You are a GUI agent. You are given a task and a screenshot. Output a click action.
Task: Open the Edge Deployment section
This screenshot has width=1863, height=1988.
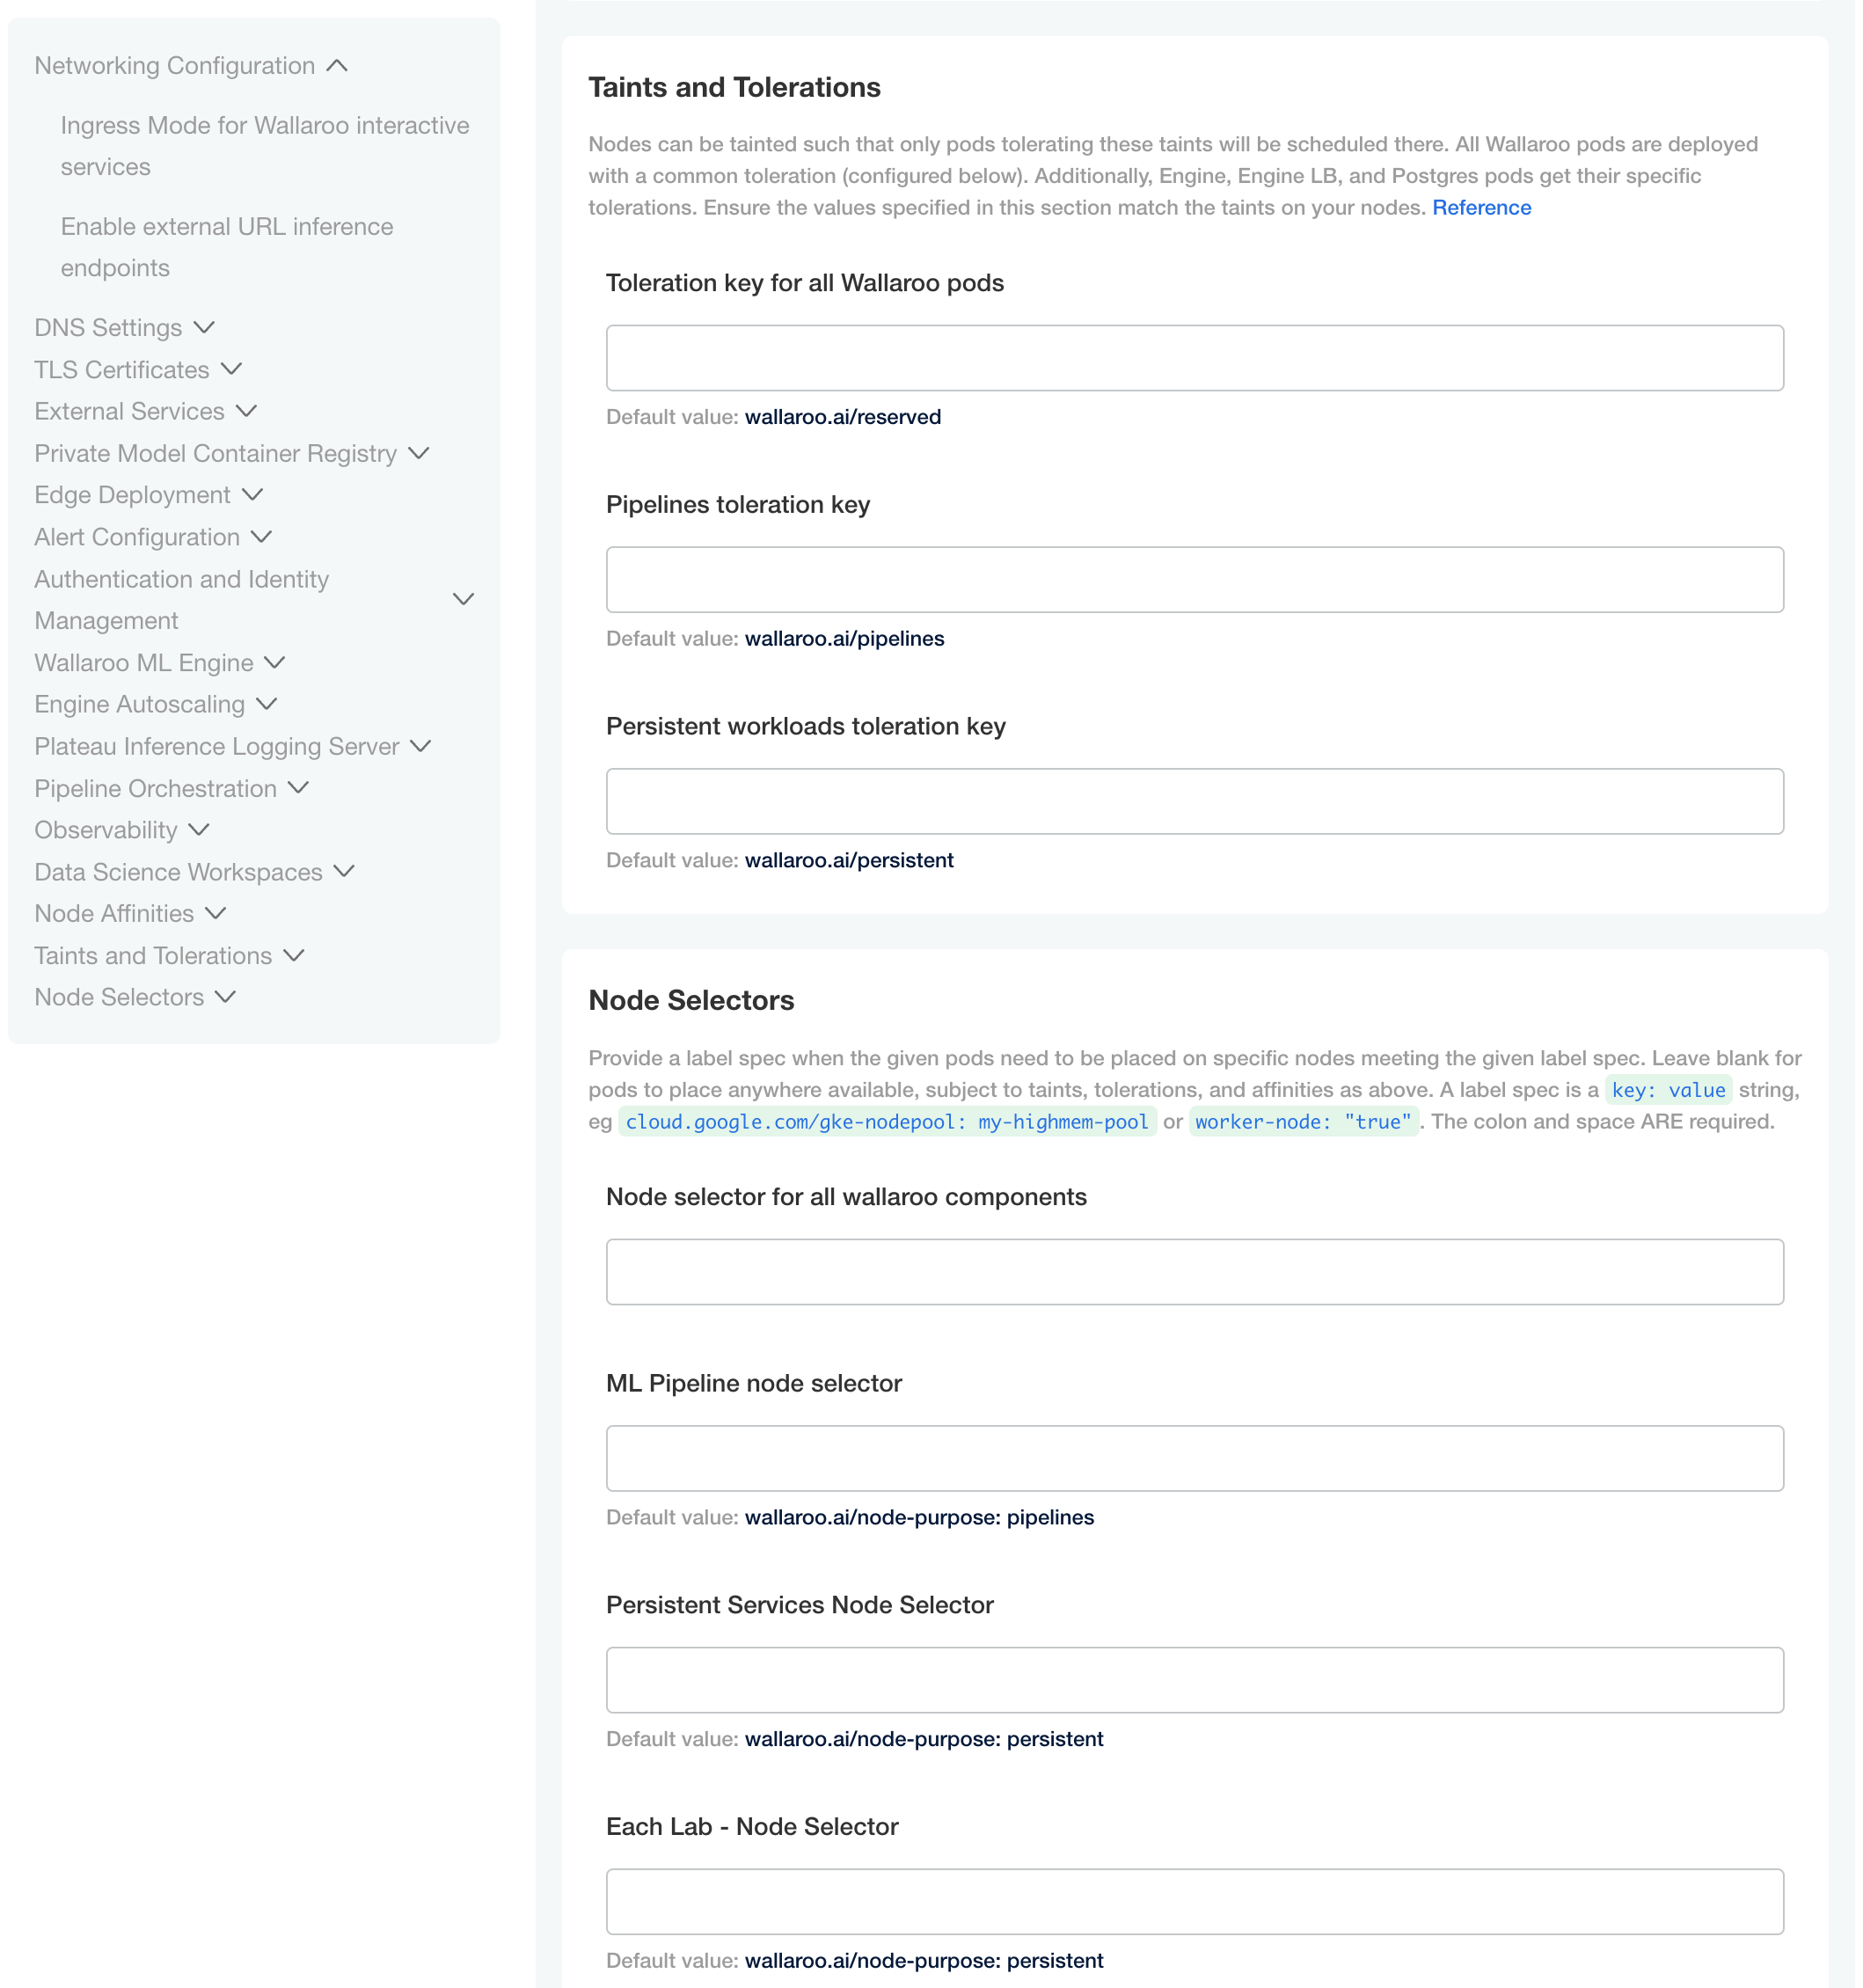pyautogui.click(x=132, y=494)
